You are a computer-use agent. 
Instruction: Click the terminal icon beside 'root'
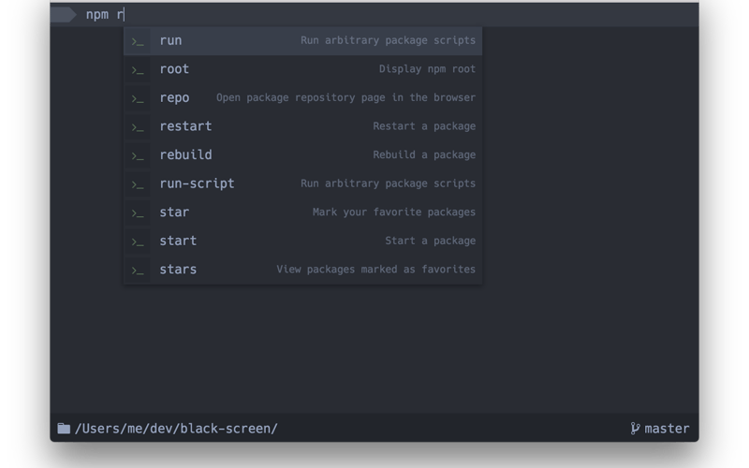(138, 71)
